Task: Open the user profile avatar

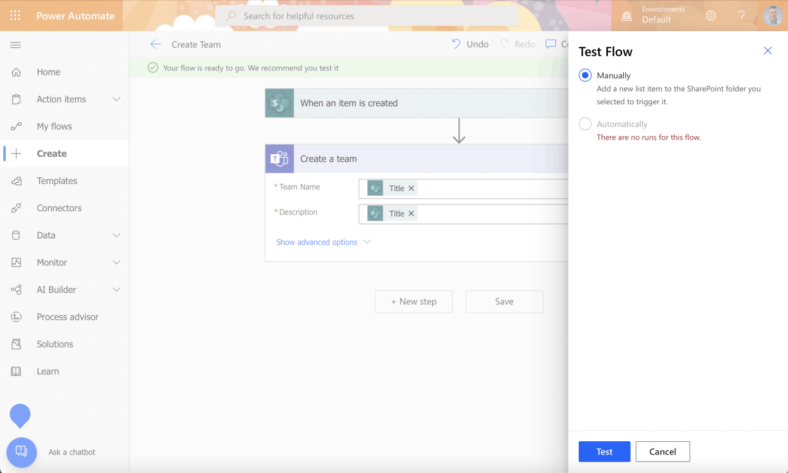Action: coord(773,16)
